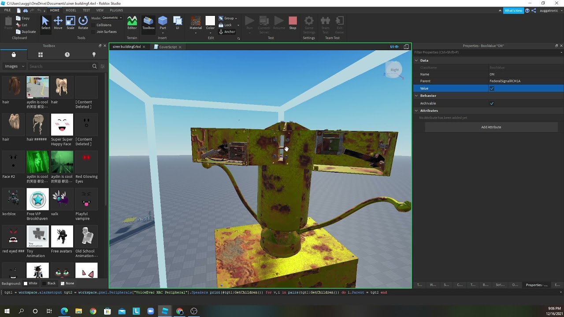Click the Copy clipboard icon

tap(18, 18)
